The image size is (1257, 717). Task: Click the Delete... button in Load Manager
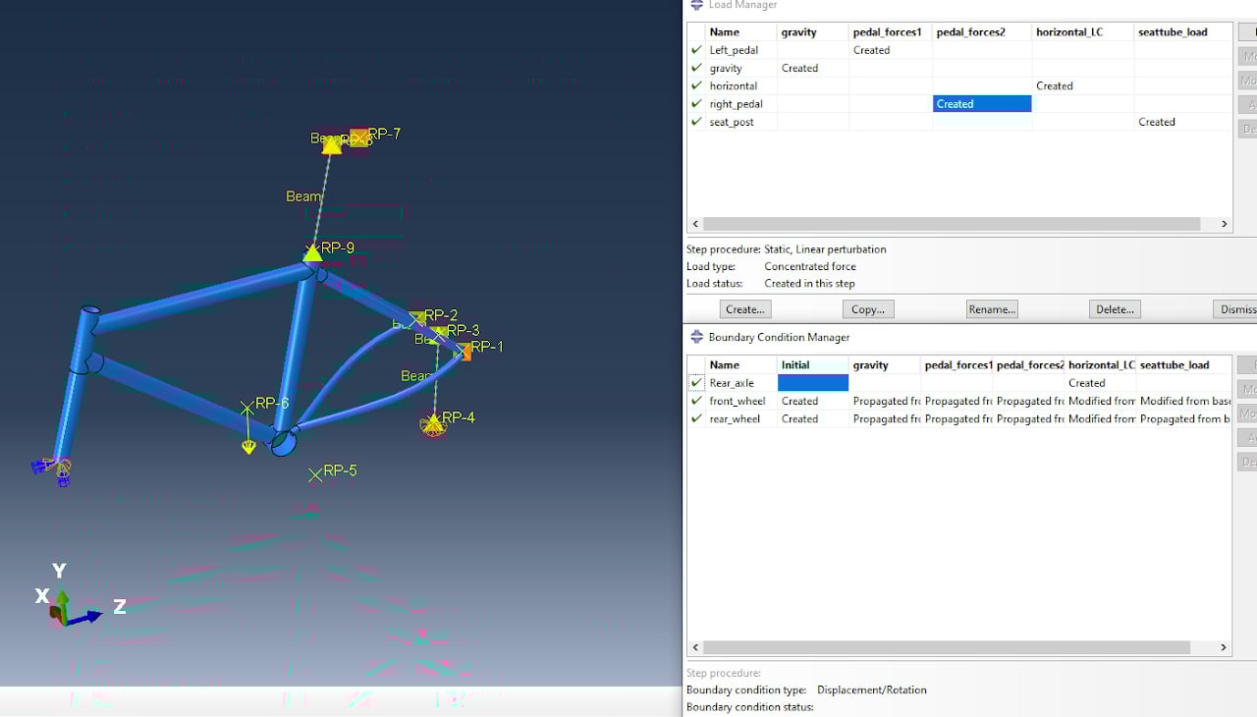tap(1115, 308)
